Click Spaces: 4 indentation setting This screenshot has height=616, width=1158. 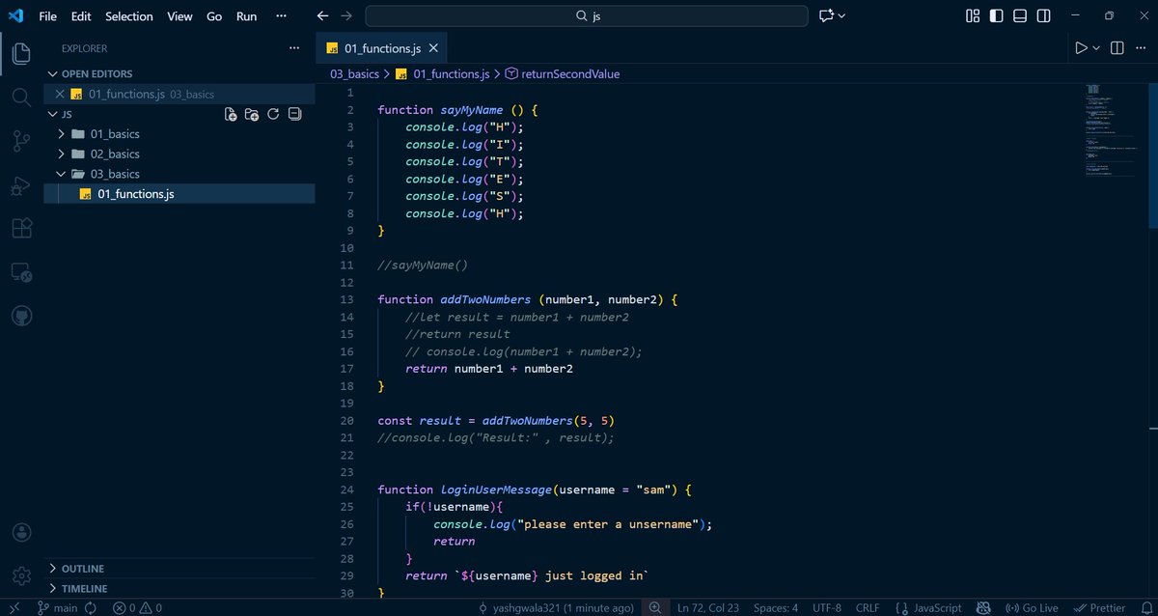point(776,608)
